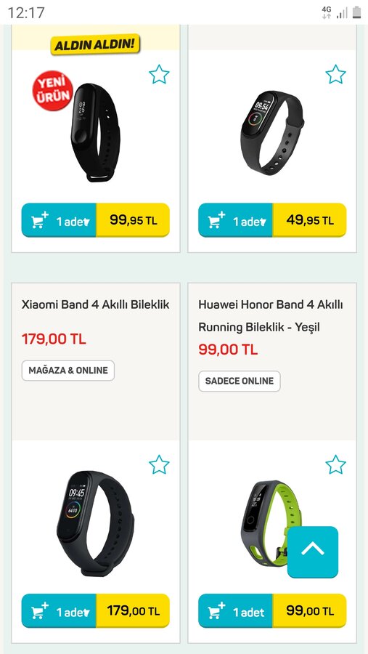Toggle favorite star on Xiaomi Band 4
368x654 pixels.
pyautogui.click(x=159, y=464)
